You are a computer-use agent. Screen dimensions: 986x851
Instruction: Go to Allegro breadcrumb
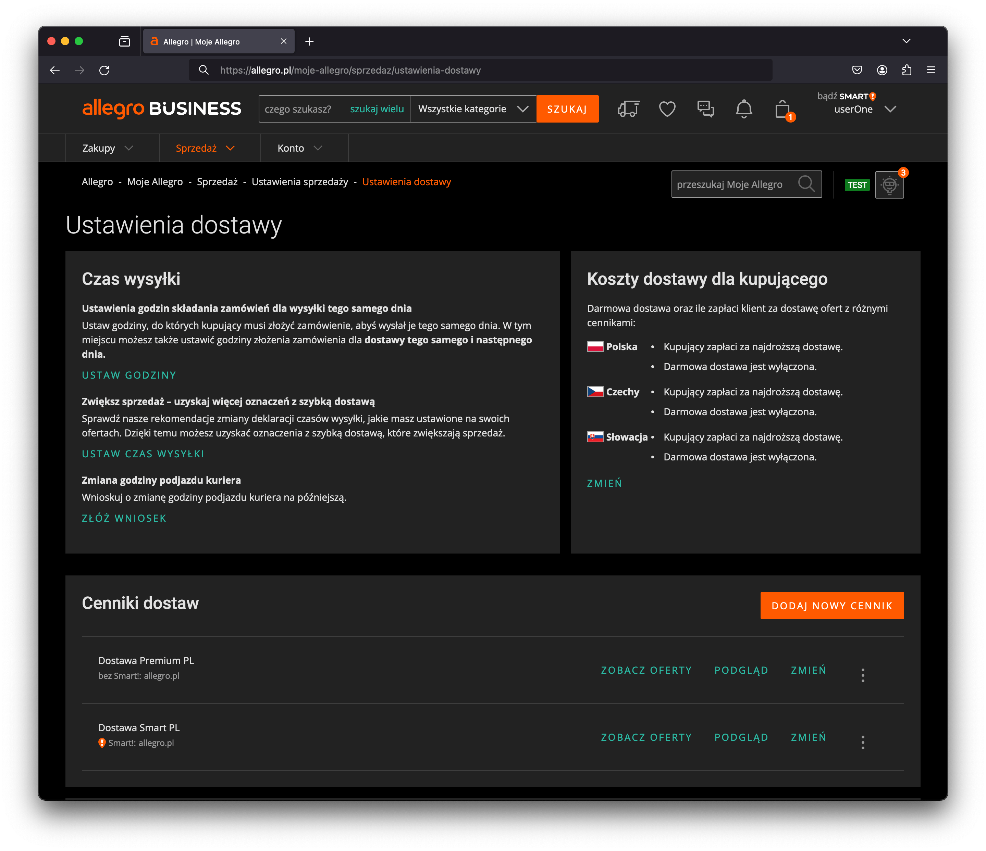pyautogui.click(x=97, y=182)
